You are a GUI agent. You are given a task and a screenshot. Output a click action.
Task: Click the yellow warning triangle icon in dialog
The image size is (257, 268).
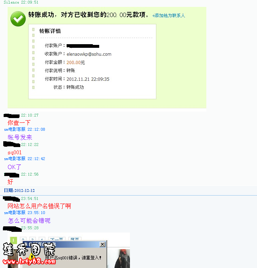[32, 257]
